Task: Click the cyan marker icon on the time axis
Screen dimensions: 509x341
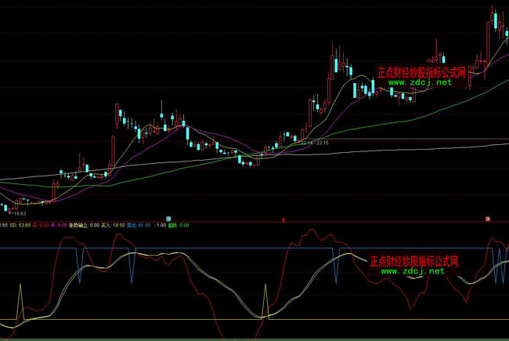Action: click(168, 217)
